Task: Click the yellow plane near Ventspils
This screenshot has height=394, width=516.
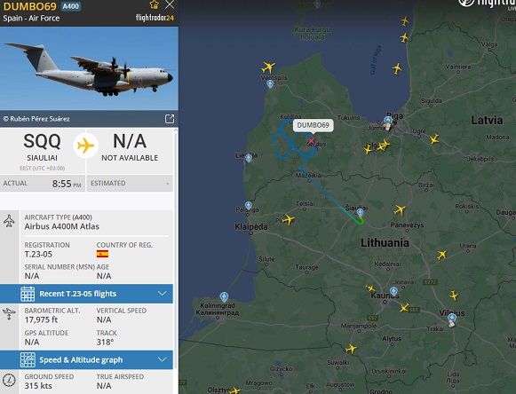Action: click(268, 67)
